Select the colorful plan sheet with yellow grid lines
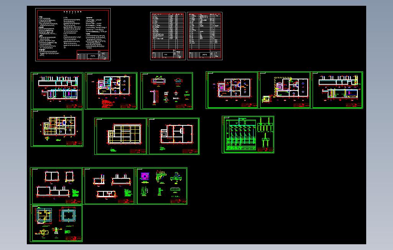Image resolution: width=393 pixels, height=250 pixels. coord(57,128)
